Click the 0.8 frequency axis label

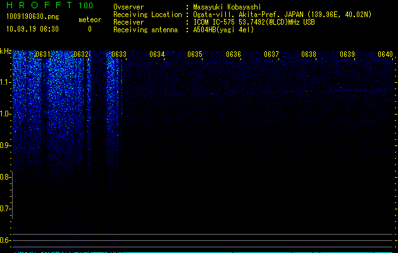5,177
